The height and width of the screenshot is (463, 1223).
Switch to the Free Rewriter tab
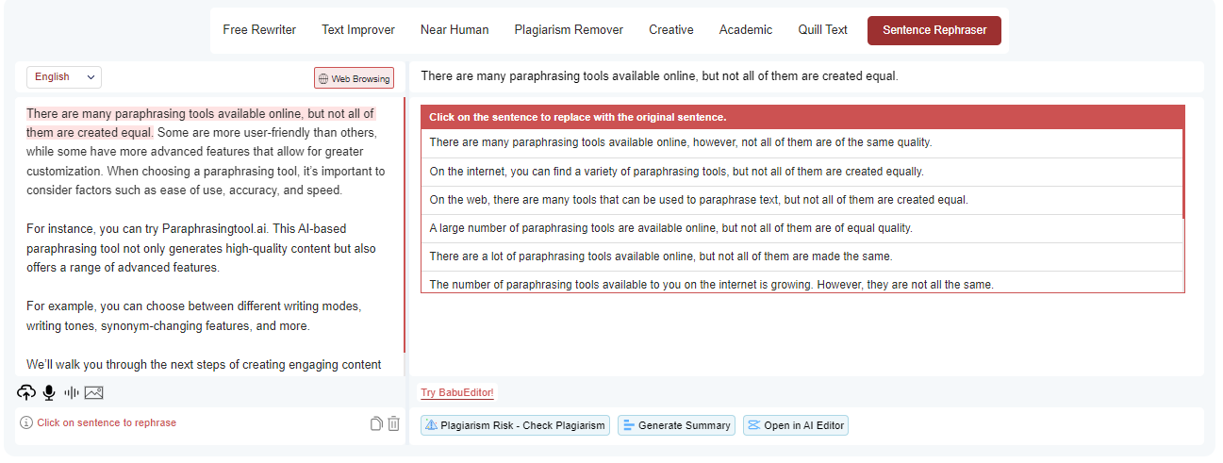[259, 30]
